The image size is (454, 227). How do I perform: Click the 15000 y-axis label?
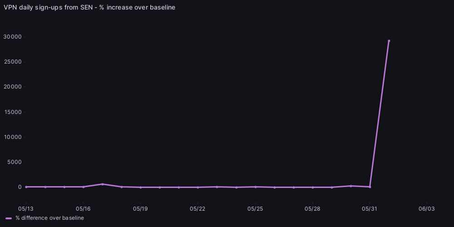13,112
